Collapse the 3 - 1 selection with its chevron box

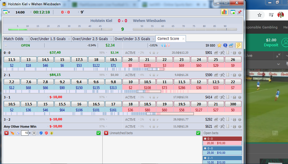click(234, 98)
